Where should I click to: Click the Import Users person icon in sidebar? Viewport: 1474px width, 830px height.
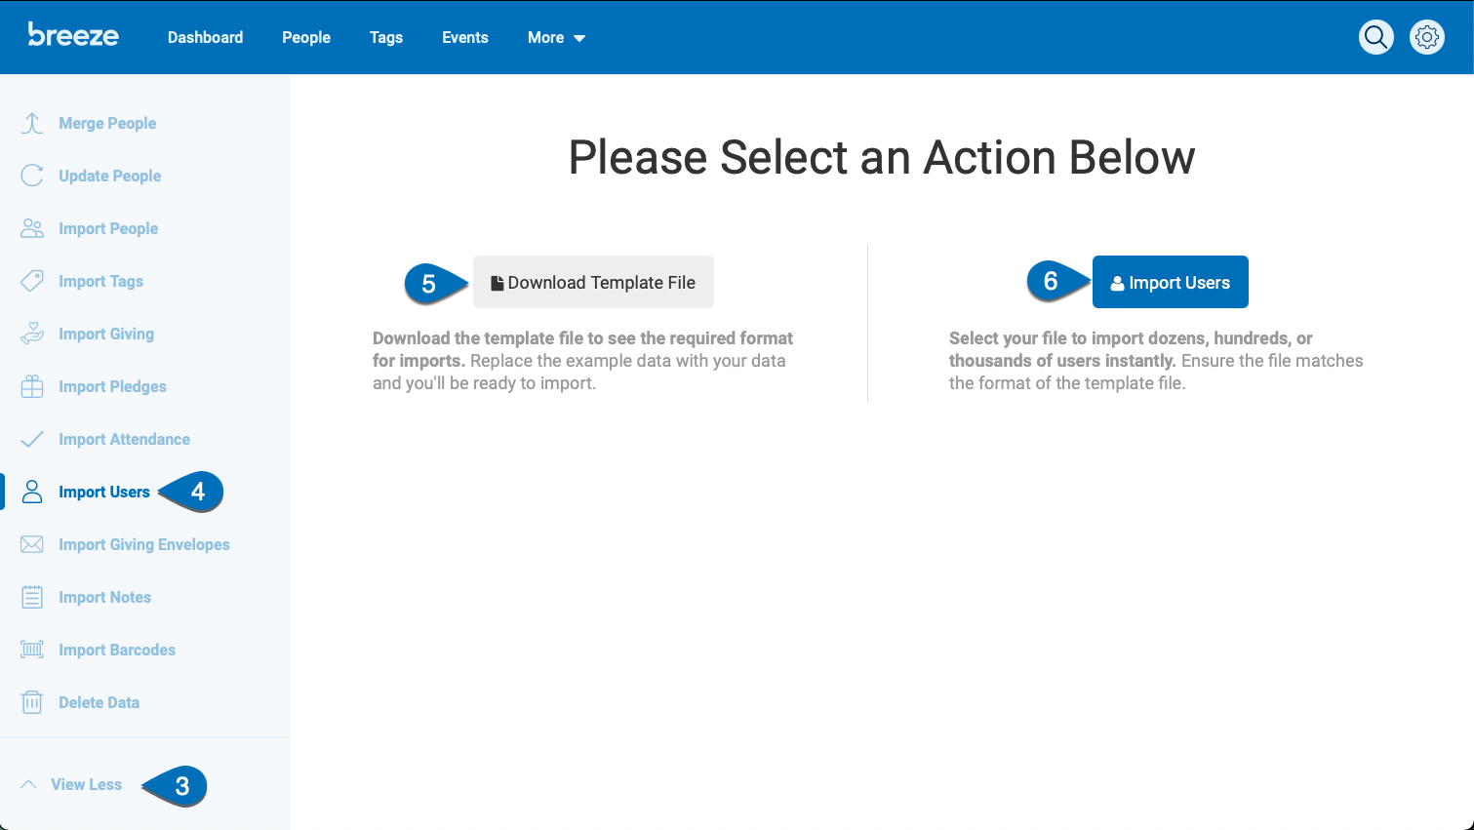click(x=32, y=492)
